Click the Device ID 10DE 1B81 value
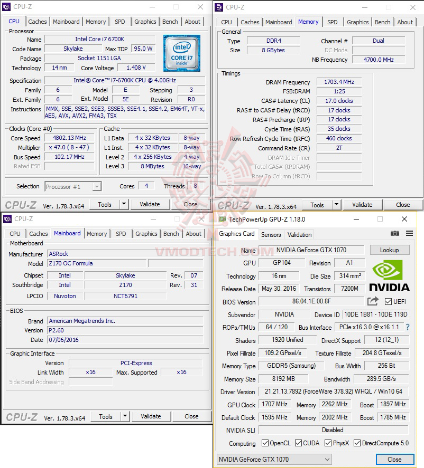 375,314
